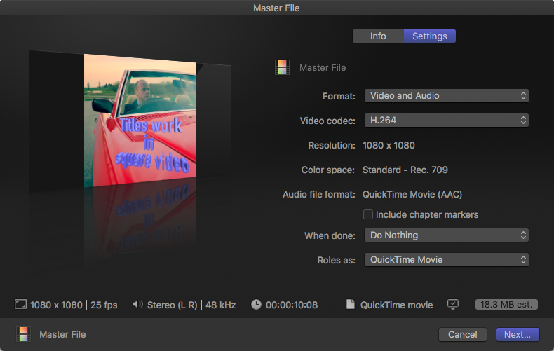554x351 pixels.
Task: Click the Master File heading beside the filmstrip icon
Action: [x=323, y=67]
